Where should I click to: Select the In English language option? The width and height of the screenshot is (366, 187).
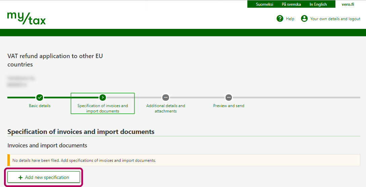pyautogui.click(x=318, y=4)
